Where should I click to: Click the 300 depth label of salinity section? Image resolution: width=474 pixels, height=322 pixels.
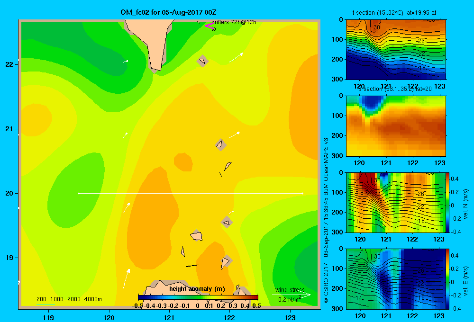(337, 156)
